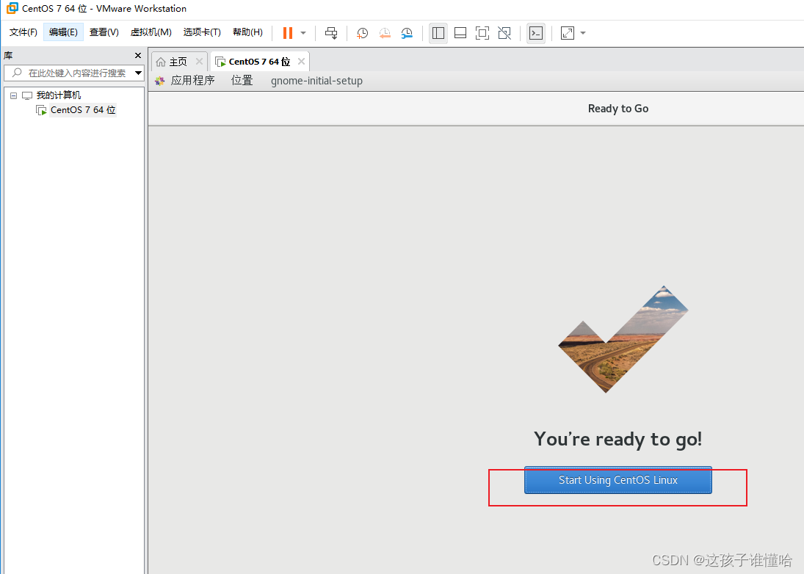Select 我的计算机 in the library tree
The image size is (804, 574).
pyautogui.click(x=59, y=95)
